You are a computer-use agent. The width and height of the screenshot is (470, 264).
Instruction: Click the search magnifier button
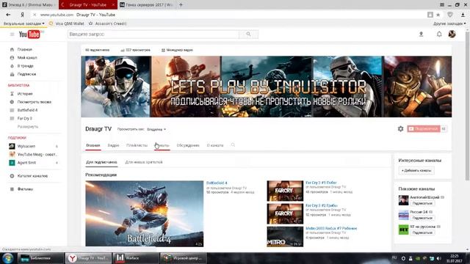tap(248, 34)
